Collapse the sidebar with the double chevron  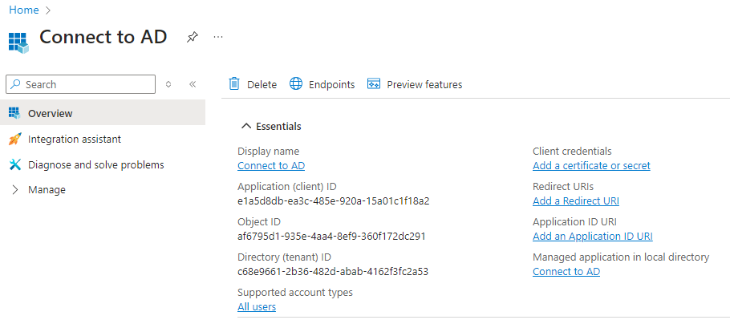[x=193, y=84]
